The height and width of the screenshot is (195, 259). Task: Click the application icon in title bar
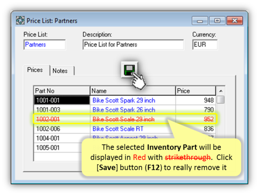click(x=20, y=21)
